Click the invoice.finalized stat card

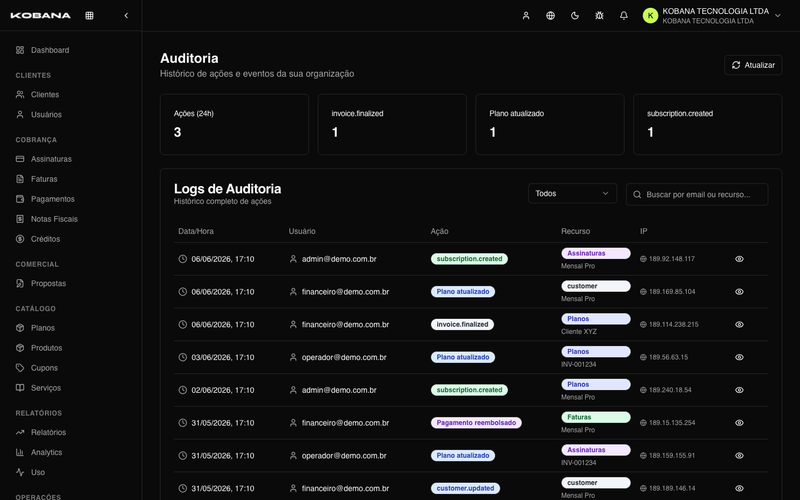(x=392, y=124)
